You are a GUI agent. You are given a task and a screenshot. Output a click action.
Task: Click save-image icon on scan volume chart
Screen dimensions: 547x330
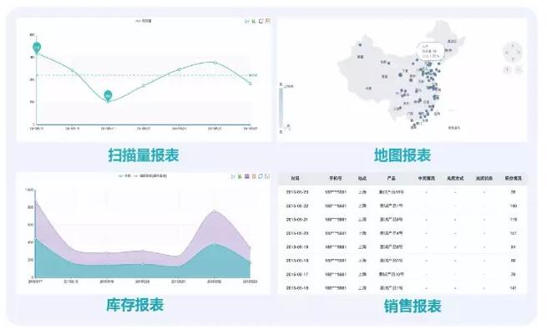point(267,21)
